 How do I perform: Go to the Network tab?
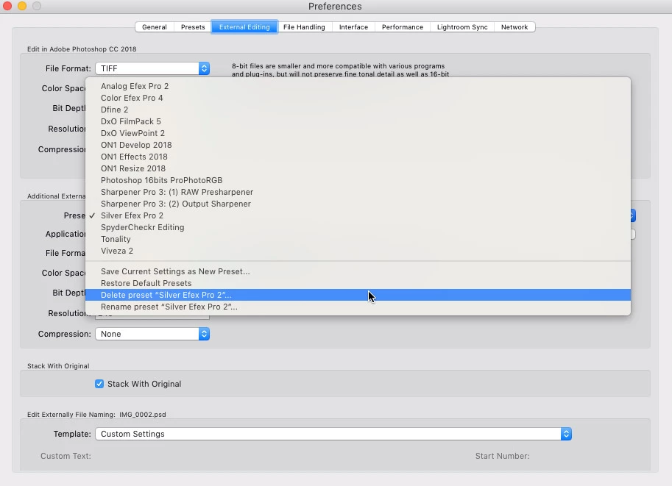click(x=514, y=27)
